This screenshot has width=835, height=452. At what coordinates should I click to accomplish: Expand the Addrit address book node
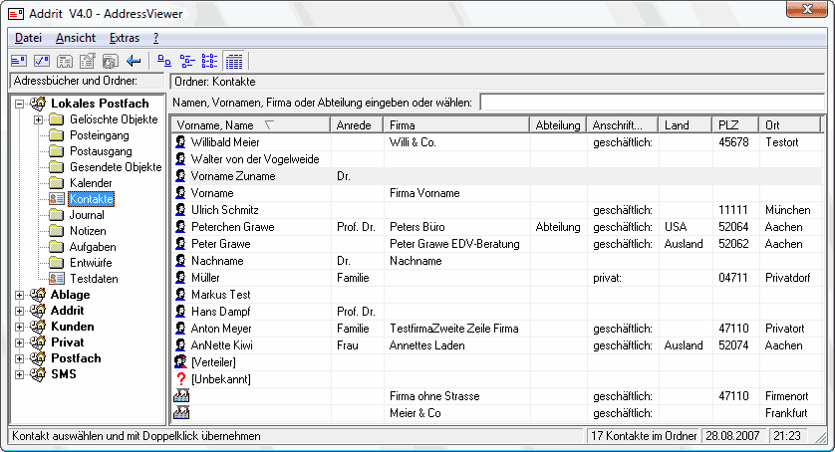pyautogui.click(x=20, y=311)
